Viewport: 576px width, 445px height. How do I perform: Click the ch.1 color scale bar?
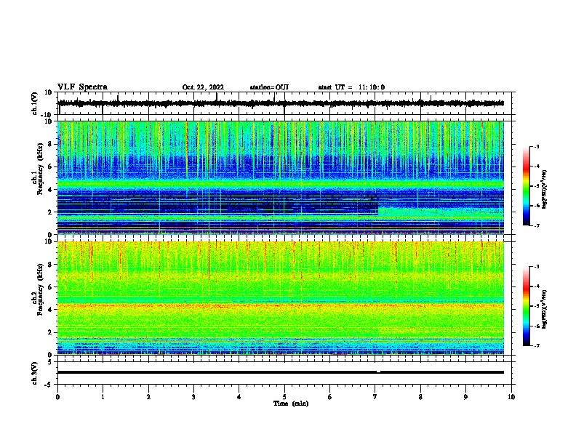pos(527,186)
